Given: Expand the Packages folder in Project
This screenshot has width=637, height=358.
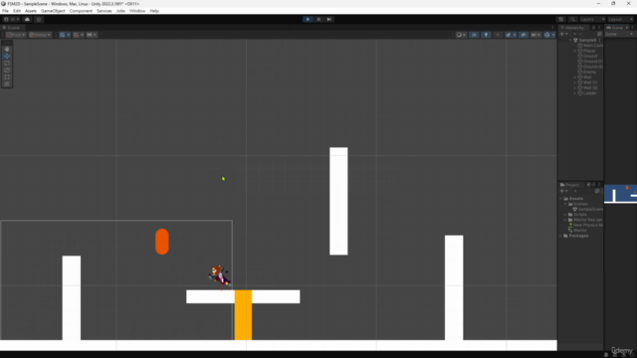Looking at the screenshot, I should pos(561,236).
